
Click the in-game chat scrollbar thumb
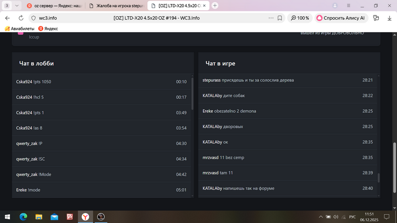point(378,177)
